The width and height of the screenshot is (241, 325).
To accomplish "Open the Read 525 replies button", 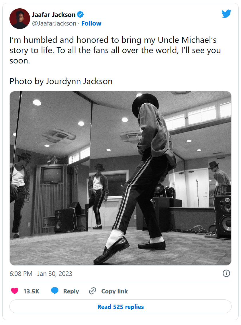I will click(120, 307).
